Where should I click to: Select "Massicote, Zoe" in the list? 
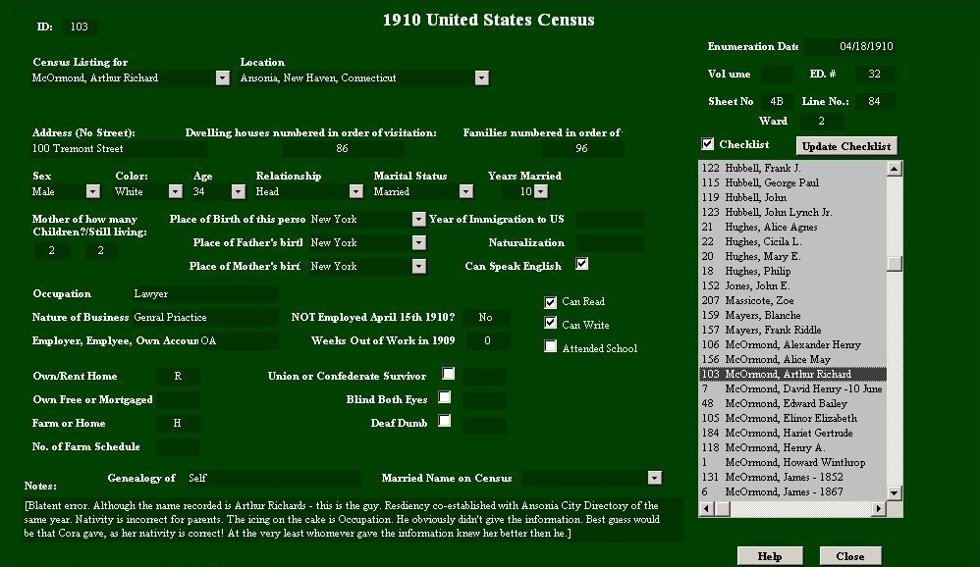[x=791, y=300]
